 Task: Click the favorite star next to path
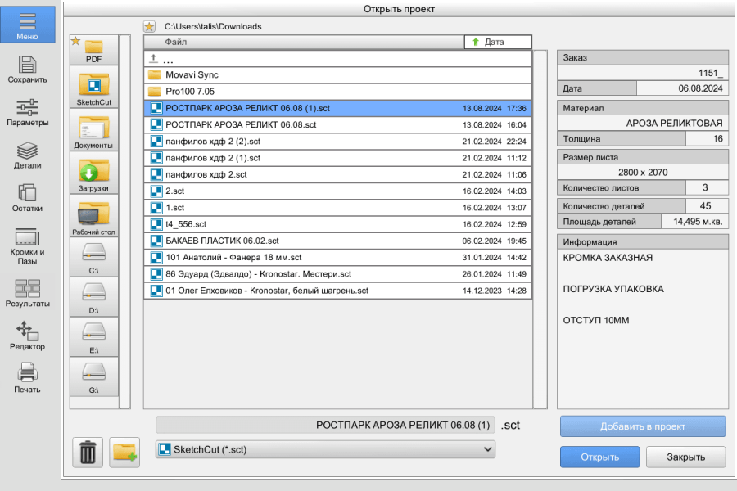[x=150, y=27]
